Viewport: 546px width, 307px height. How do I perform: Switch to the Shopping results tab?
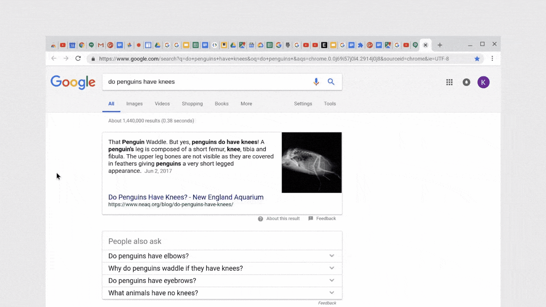coord(192,104)
